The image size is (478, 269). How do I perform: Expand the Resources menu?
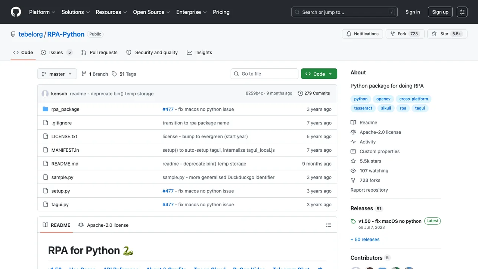[x=111, y=12]
